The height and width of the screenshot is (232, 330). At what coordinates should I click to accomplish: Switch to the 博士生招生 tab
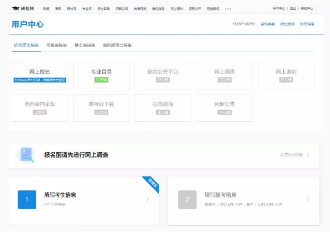[x=85, y=45]
